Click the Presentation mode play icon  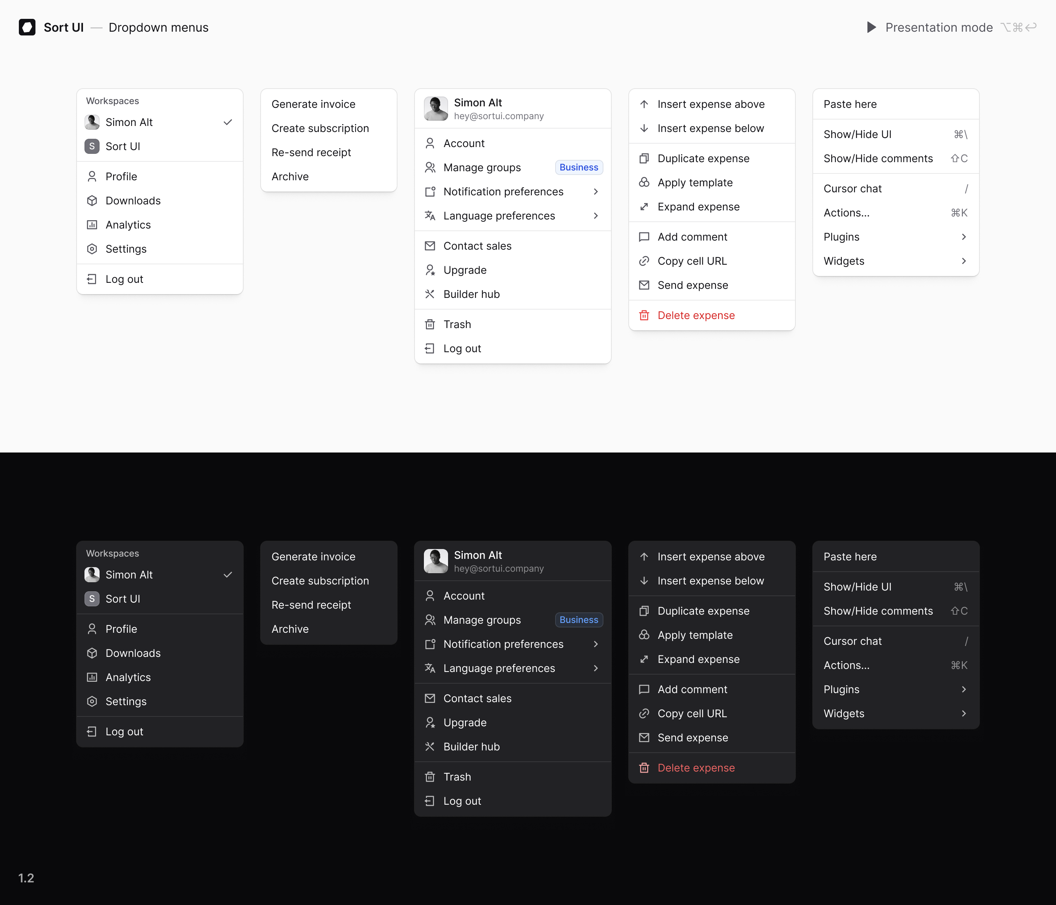872,27
